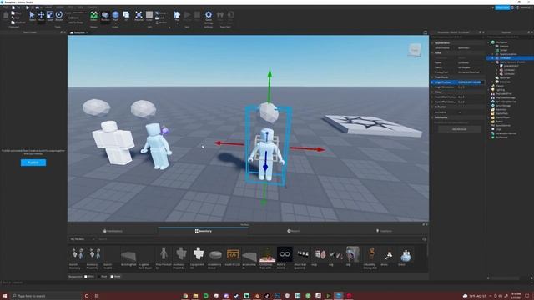The width and height of the screenshot is (534, 300).
Task: Click the Paste clipboard icon
Action: point(6,15)
